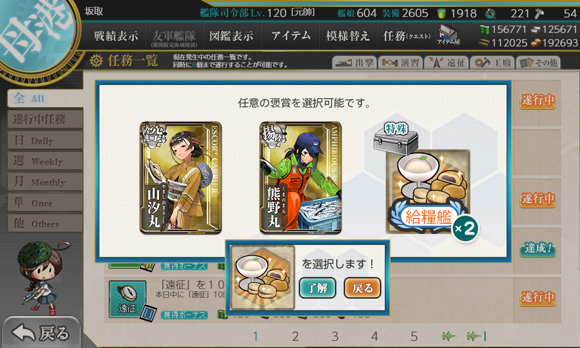Jump to last page arrow

tap(476, 336)
